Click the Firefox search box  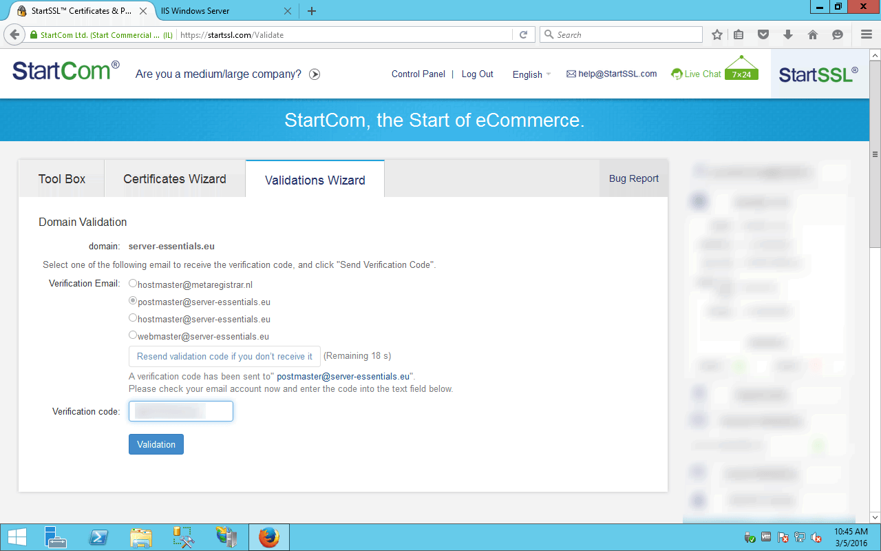pyautogui.click(x=622, y=34)
